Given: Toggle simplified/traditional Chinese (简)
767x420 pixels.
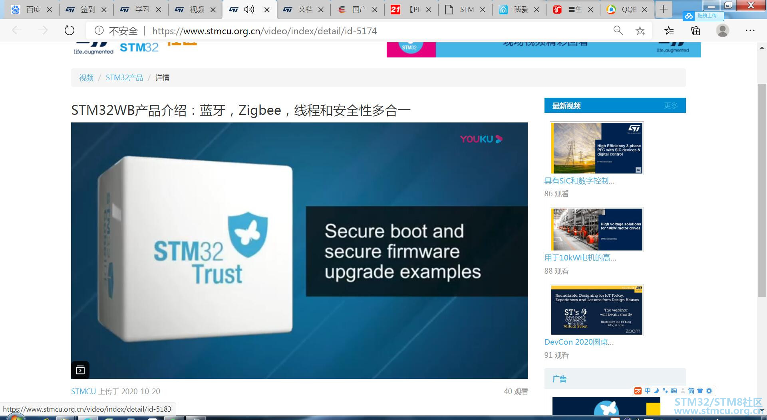Looking at the screenshot, I should [x=691, y=391].
